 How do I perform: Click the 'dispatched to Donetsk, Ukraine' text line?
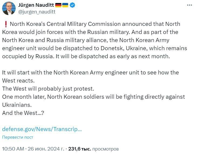(x=94, y=48)
